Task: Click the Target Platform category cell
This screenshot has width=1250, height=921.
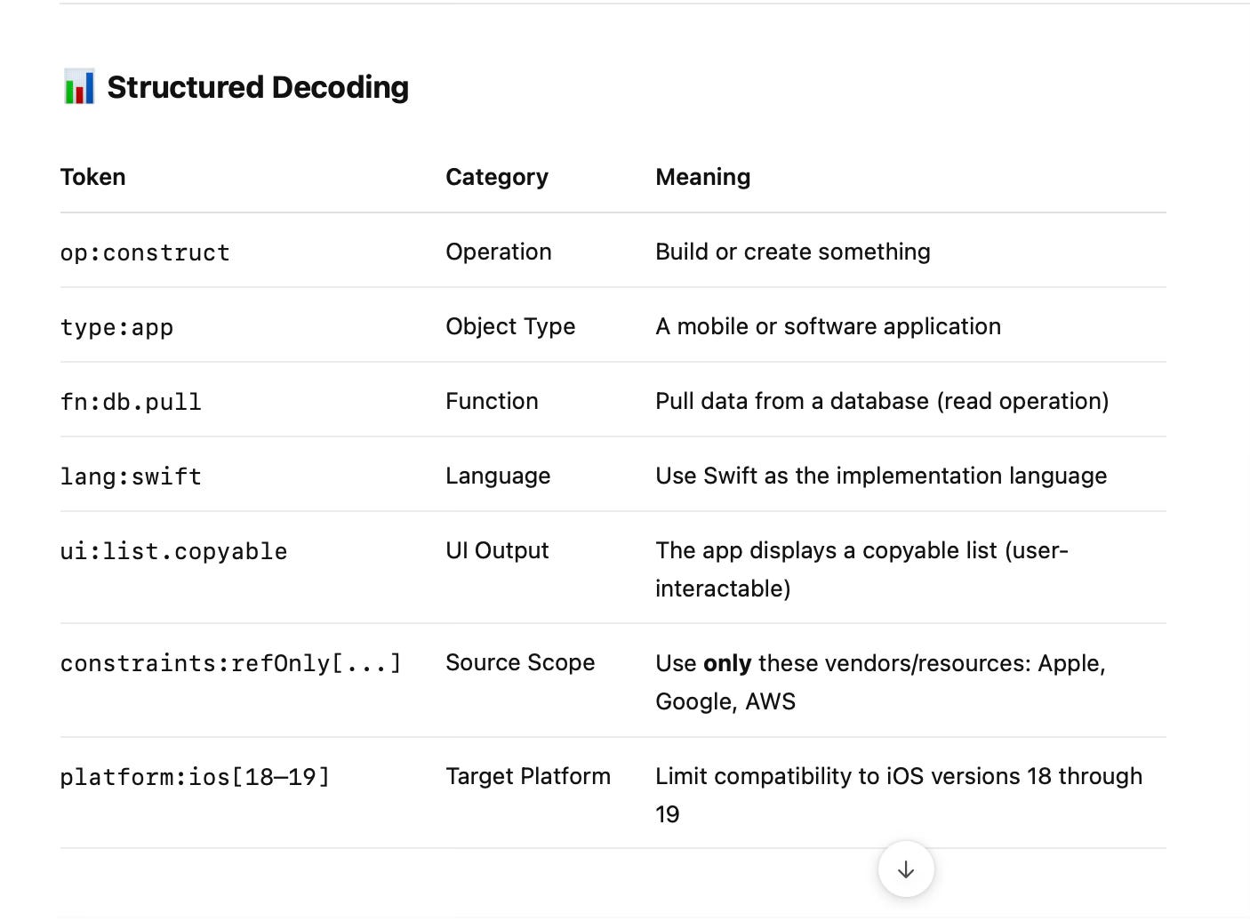Action: click(528, 776)
